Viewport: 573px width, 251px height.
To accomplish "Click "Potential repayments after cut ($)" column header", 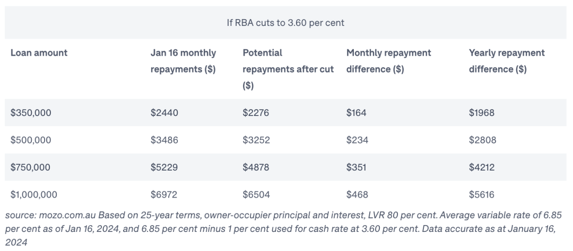I will coord(288,69).
